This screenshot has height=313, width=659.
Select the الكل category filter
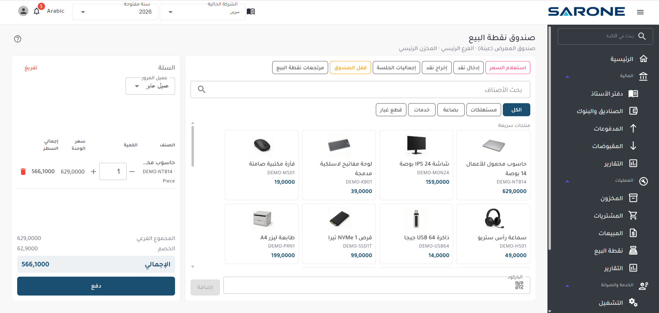tap(517, 110)
